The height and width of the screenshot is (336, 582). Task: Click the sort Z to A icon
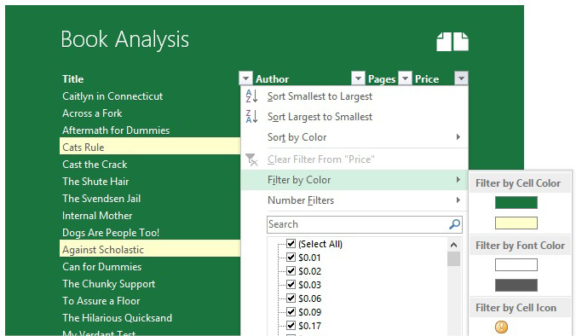tap(251, 117)
